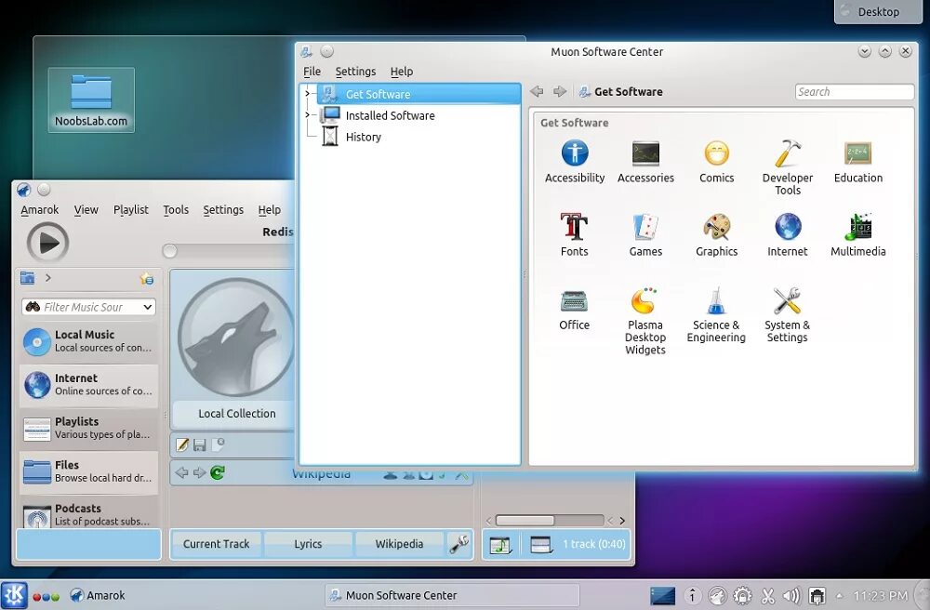This screenshot has height=610, width=930.
Task: Open Plasma Desktop Widgets category
Action: (x=645, y=321)
